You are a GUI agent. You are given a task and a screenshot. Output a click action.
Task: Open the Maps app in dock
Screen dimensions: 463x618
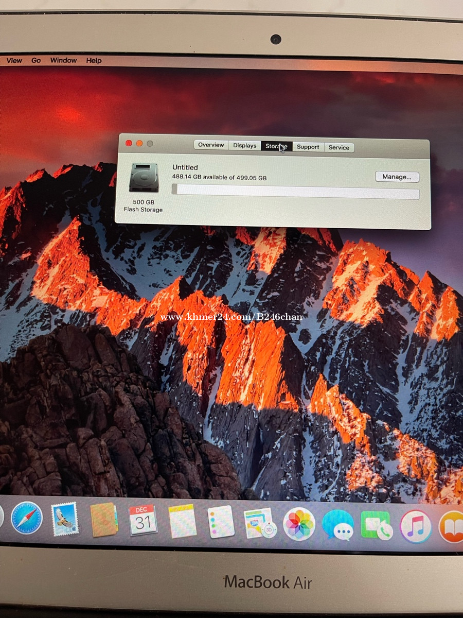click(260, 523)
